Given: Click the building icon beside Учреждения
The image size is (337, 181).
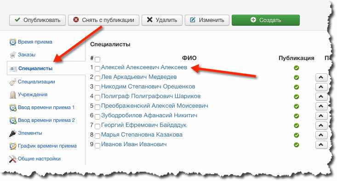Looking at the screenshot, I should (13, 95).
